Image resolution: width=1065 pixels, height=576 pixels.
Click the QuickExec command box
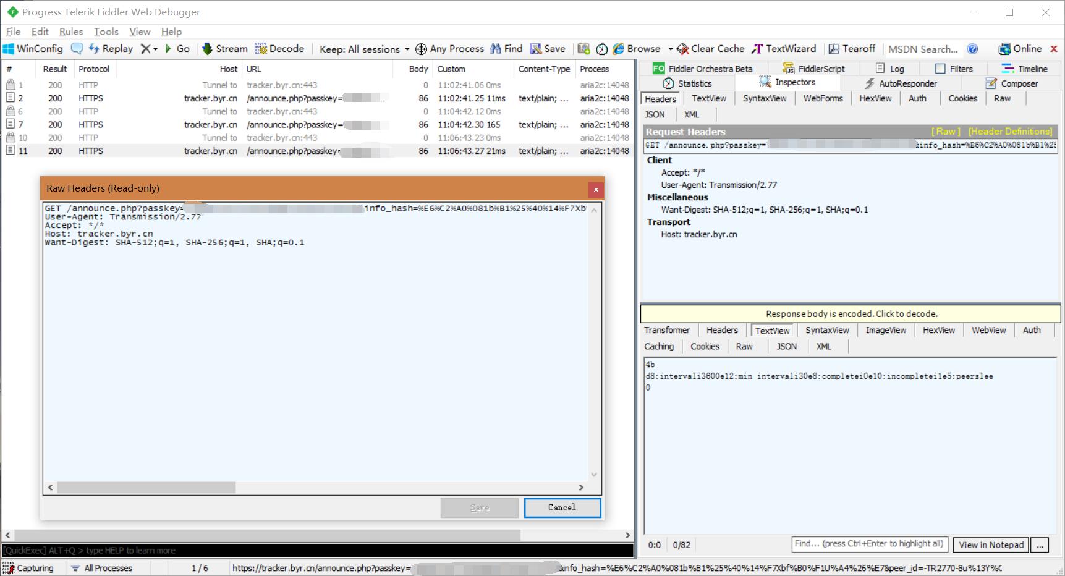click(318, 551)
